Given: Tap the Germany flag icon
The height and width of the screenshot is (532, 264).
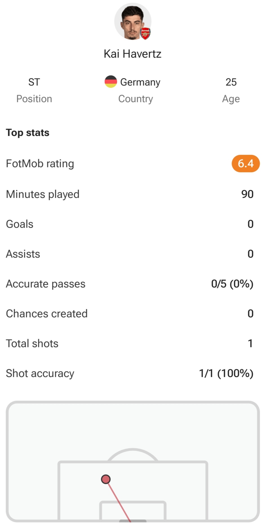Looking at the screenshot, I should pos(111,82).
